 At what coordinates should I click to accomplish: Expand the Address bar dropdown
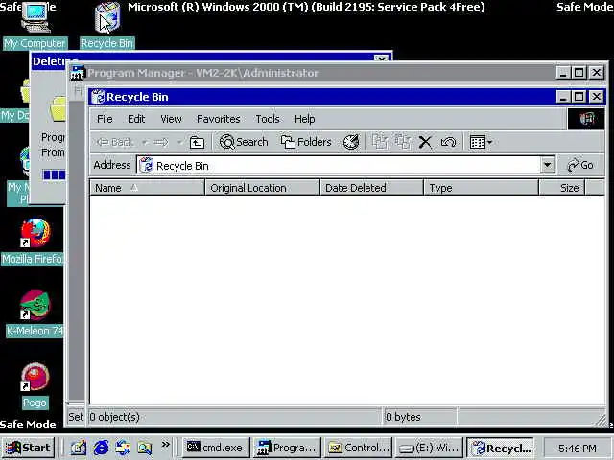pyautogui.click(x=548, y=165)
